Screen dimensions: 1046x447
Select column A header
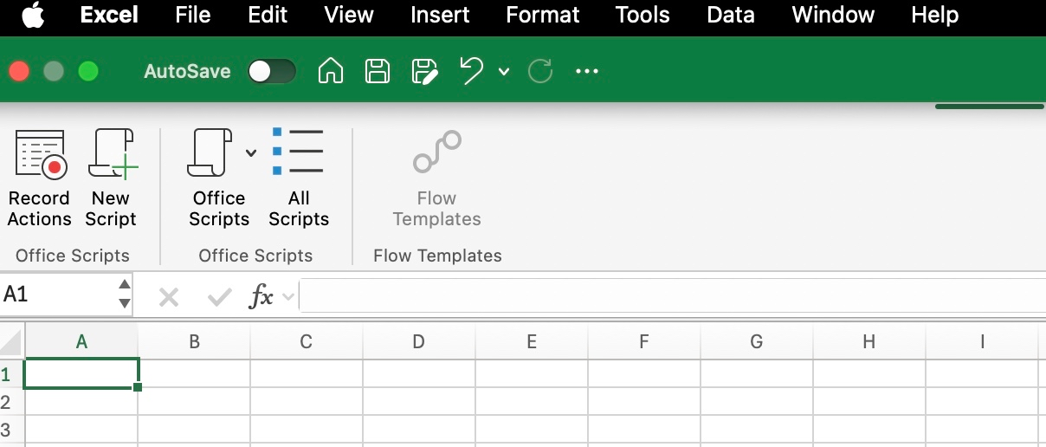tap(81, 341)
